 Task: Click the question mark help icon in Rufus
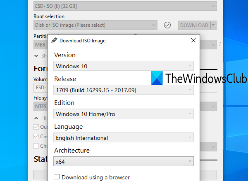220,44
